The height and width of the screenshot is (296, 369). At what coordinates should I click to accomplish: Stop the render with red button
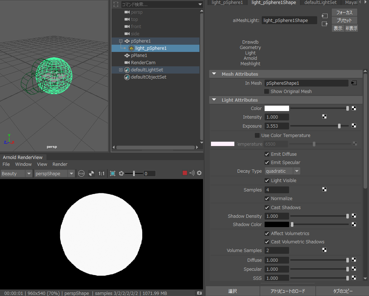(185, 173)
